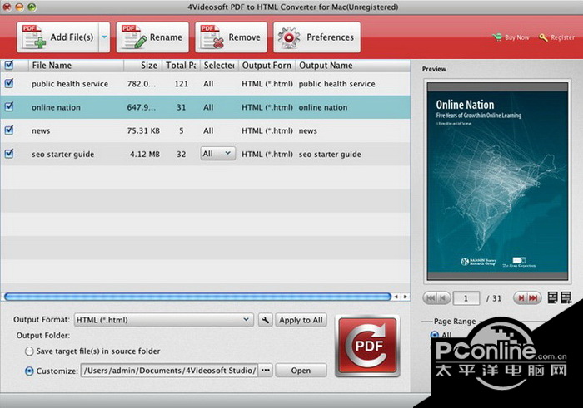
Task: Click the Rename toolbar button
Action: pyautogui.click(x=152, y=37)
